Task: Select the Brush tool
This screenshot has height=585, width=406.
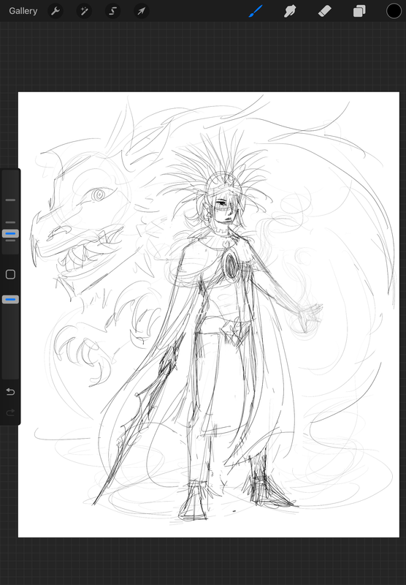Action: [256, 11]
